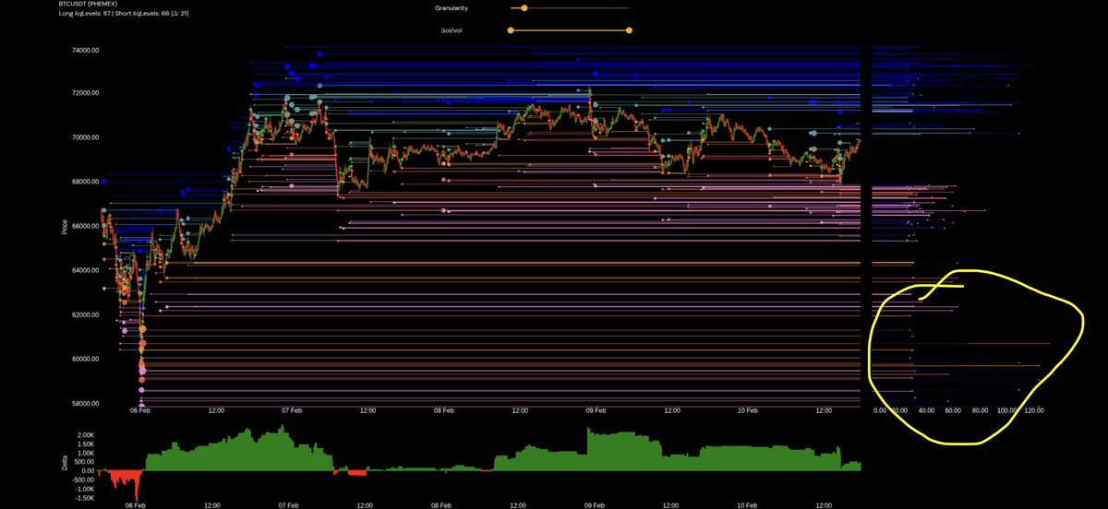This screenshot has height=509, width=1108.
Task: Click 10 Feb label under price chart
Action: pos(747,411)
